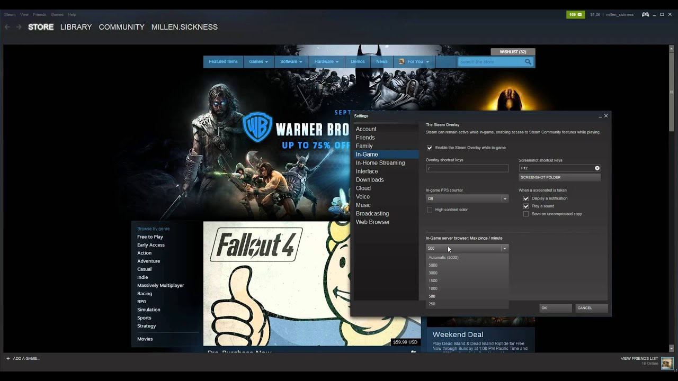This screenshot has height=381, width=678.
Task: Select 1000 pings per minute
Action: 467,288
